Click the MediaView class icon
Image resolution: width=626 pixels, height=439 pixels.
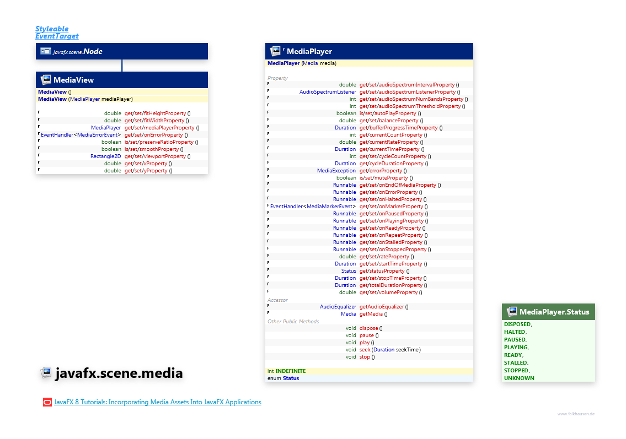(x=46, y=80)
